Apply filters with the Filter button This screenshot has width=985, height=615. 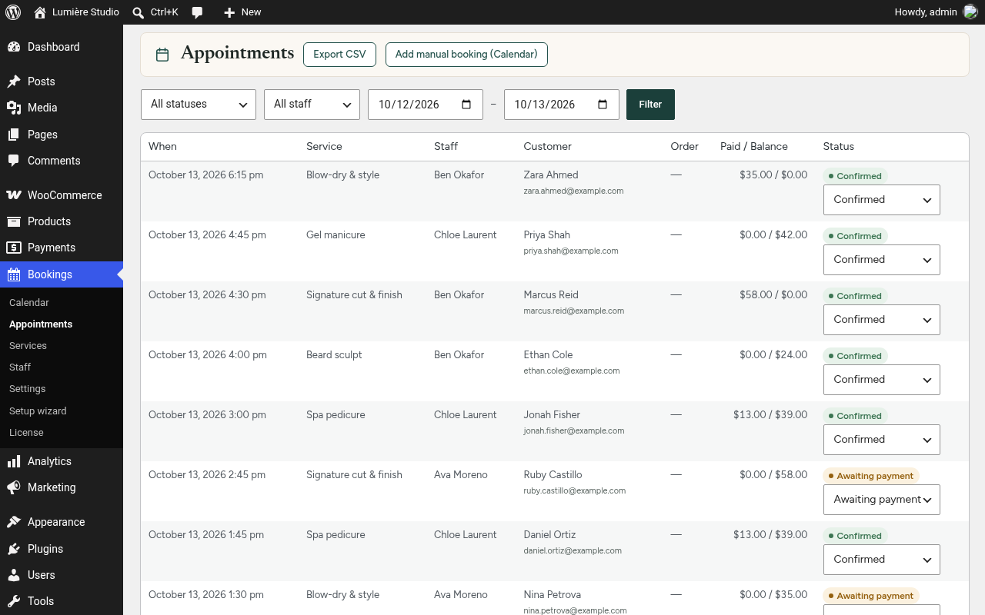650,105
